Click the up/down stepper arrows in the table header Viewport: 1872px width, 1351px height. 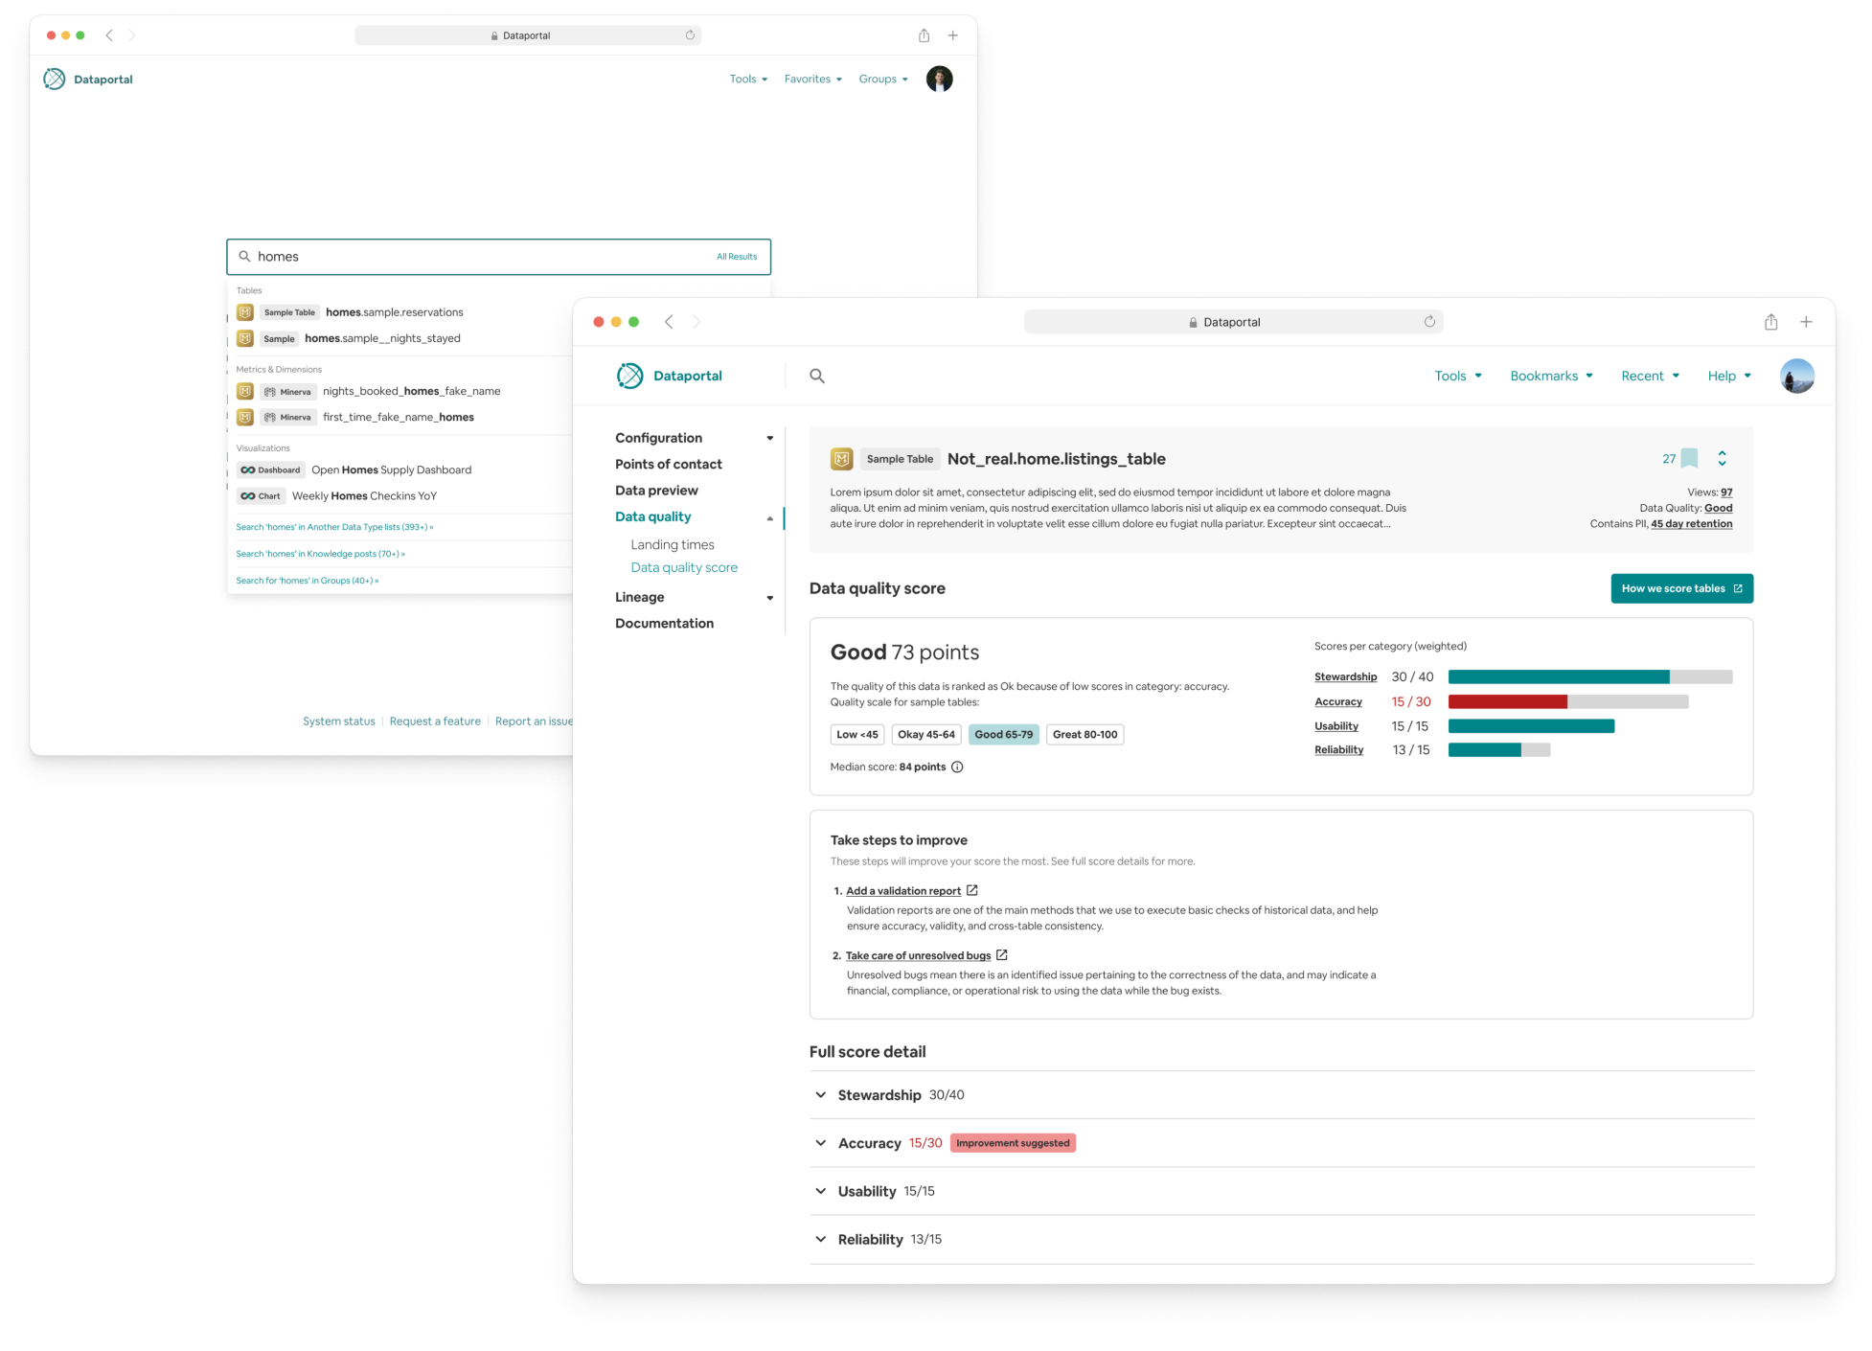coord(1722,459)
